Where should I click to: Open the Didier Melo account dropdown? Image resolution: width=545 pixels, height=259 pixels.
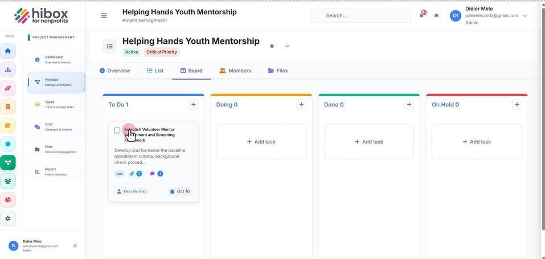point(524,15)
